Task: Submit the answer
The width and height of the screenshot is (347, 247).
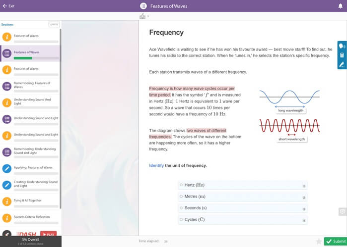Action: point(336,241)
